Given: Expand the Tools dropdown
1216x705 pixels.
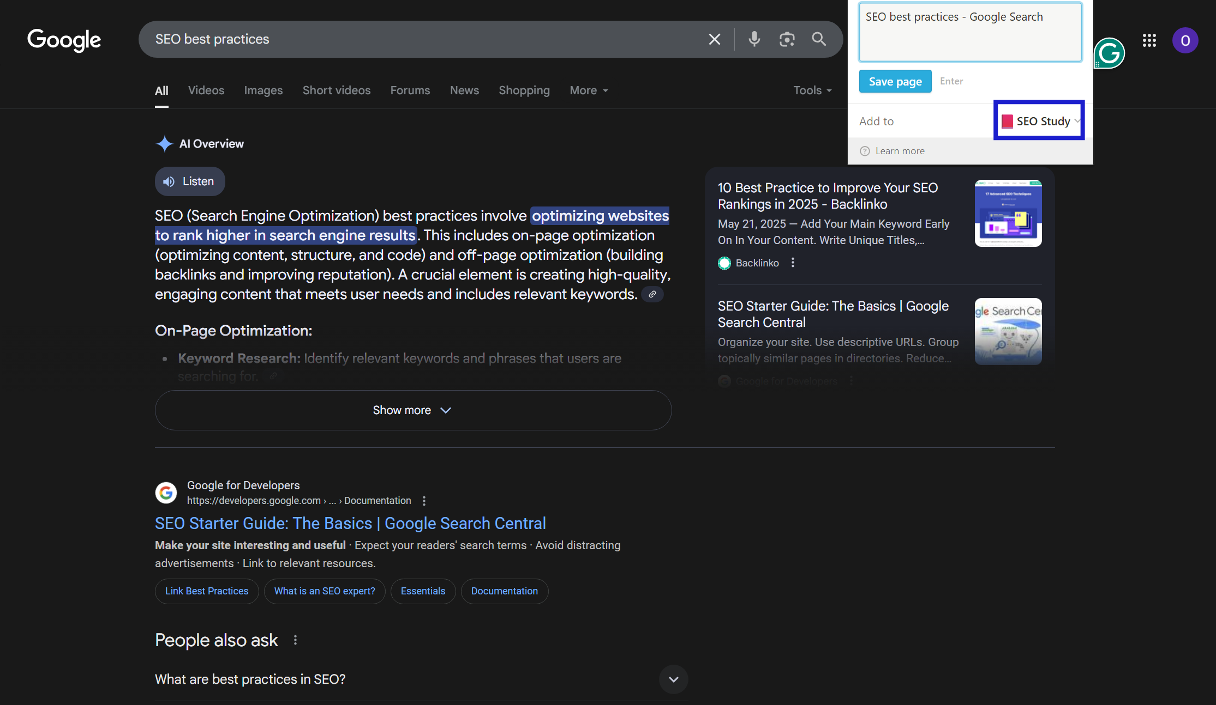Looking at the screenshot, I should [x=811, y=90].
